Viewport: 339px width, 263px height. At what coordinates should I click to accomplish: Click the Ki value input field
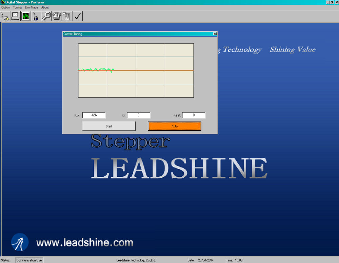click(138, 115)
